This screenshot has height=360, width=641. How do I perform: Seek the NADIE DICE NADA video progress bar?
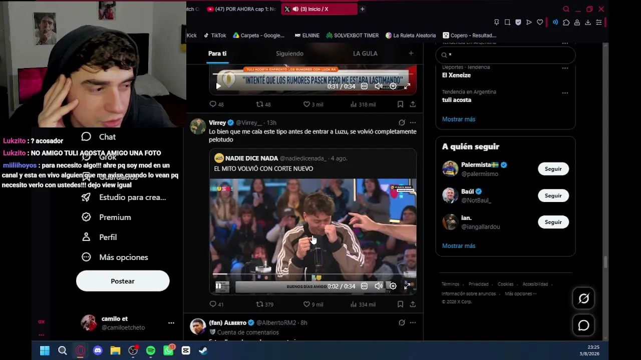click(313, 274)
